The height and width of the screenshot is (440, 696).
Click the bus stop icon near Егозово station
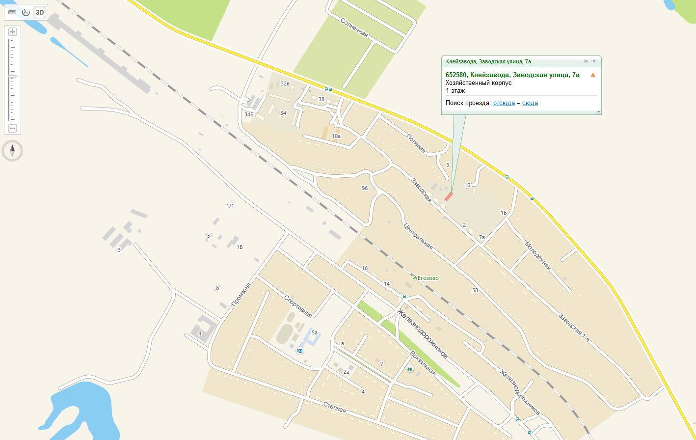404,296
